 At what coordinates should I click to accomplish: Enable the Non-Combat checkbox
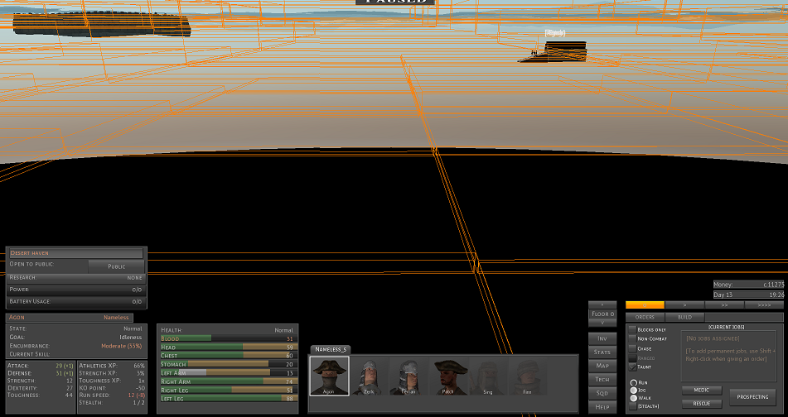632,338
